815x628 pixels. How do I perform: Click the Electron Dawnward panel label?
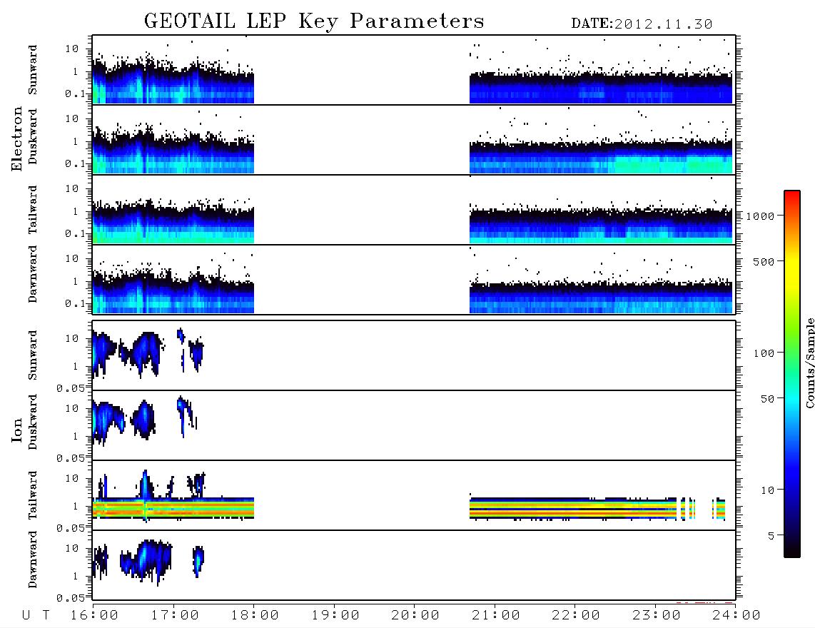click(x=33, y=274)
